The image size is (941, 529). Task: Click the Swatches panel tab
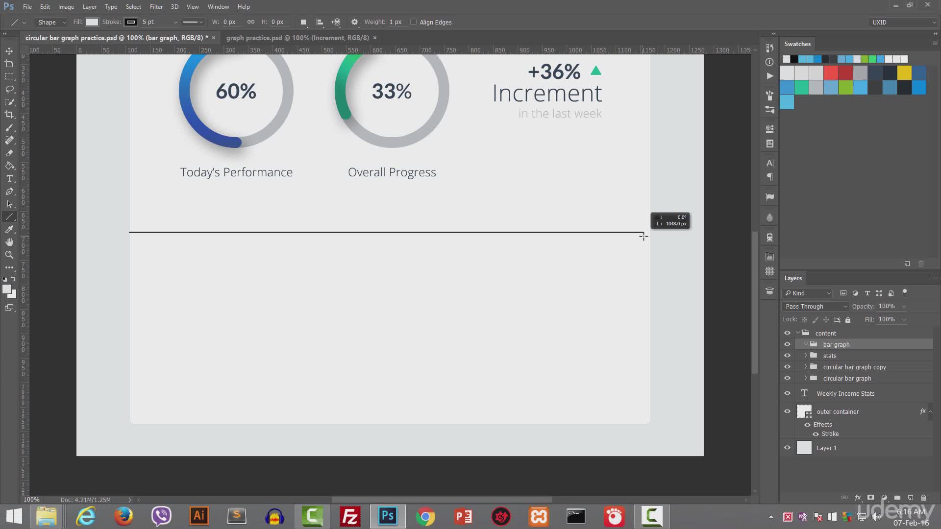tap(797, 44)
